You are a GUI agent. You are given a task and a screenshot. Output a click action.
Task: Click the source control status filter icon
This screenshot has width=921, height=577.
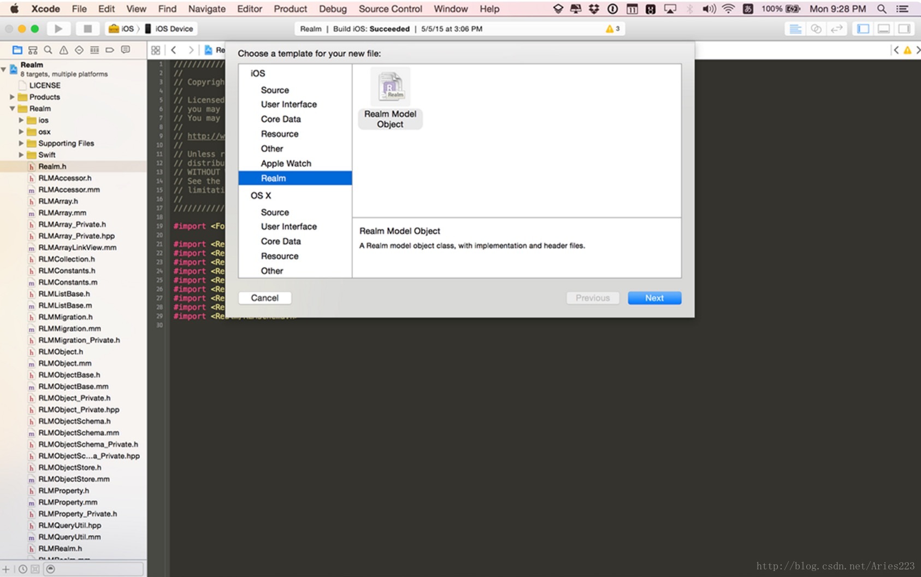[x=35, y=569]
